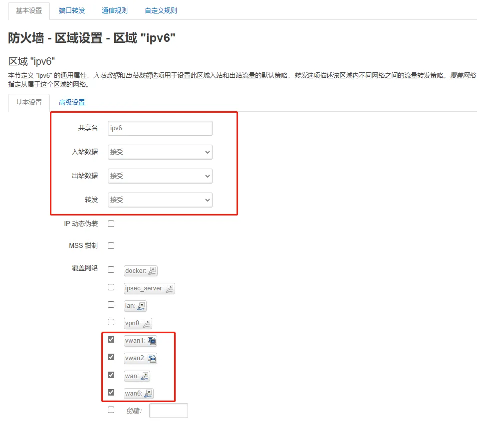Check the docker network checkbox
This screenshot has height=428, width=485.
point(111,270)
